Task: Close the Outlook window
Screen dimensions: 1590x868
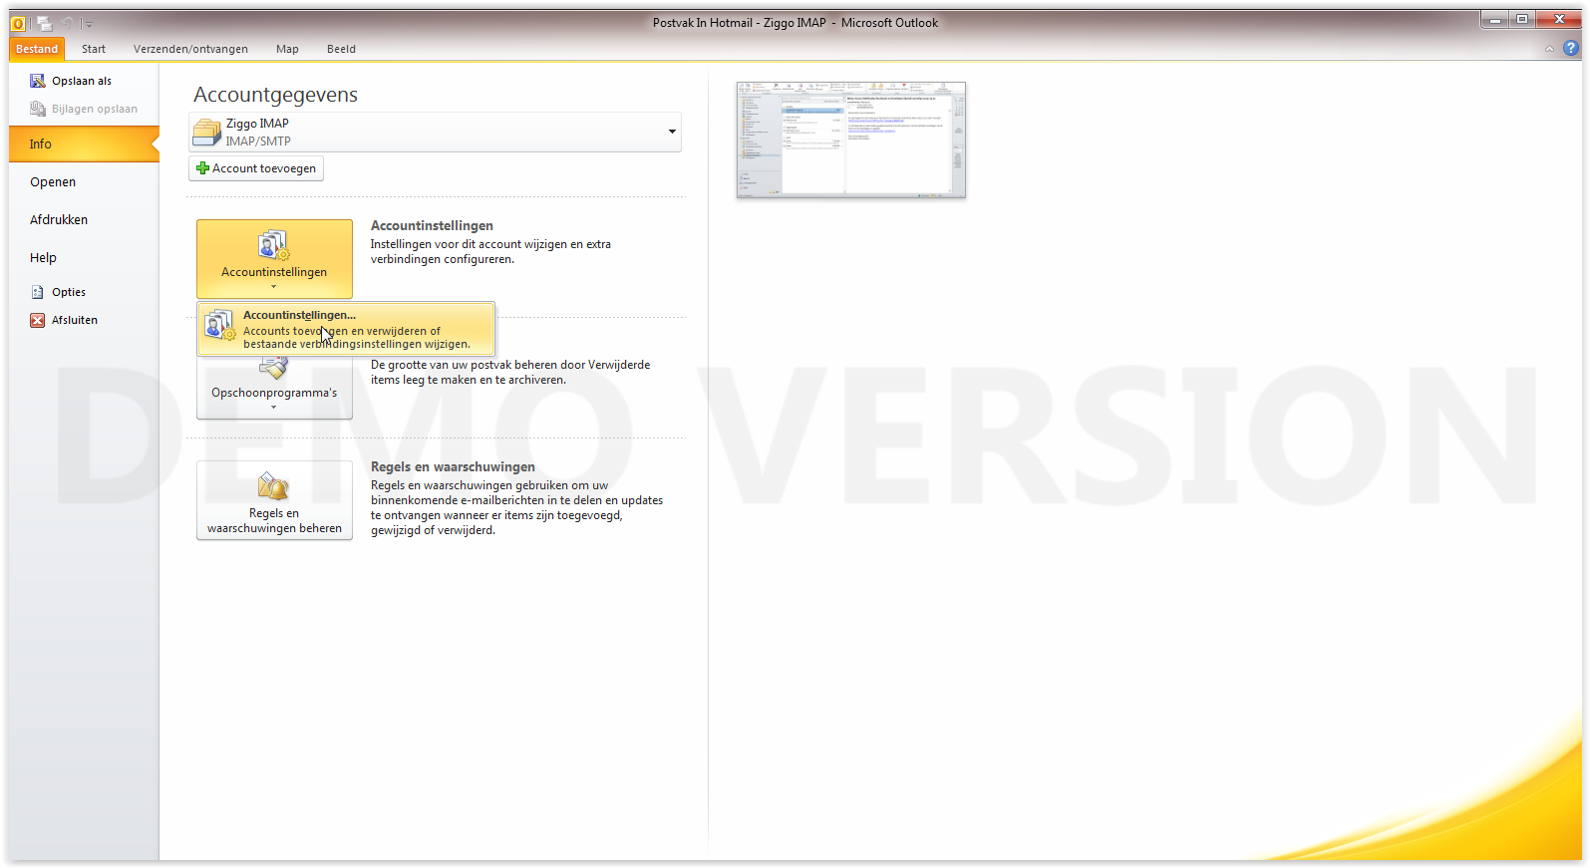Action: coord(1559,20)
